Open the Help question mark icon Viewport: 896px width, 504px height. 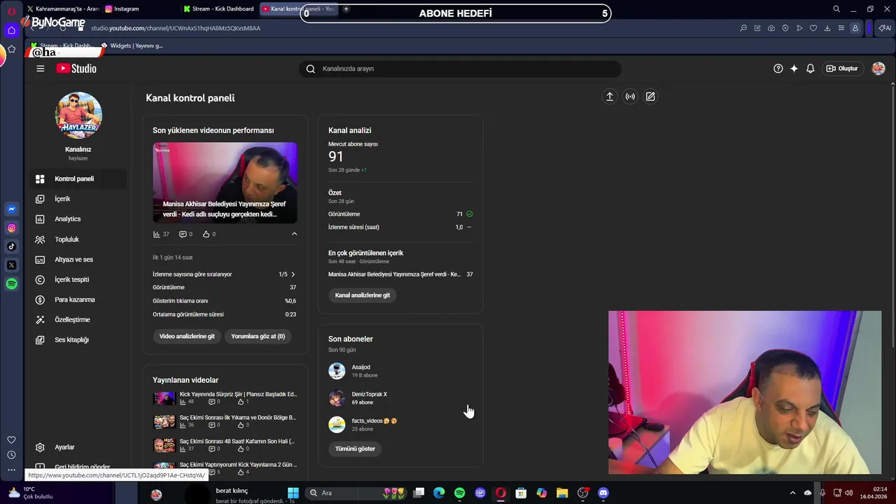pyautogui.click(x=778, y=69)
